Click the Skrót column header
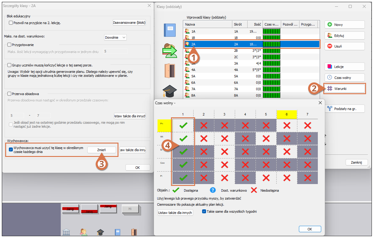Image resolution: width=374 pixels, height=238 pixels. [240, 24]
